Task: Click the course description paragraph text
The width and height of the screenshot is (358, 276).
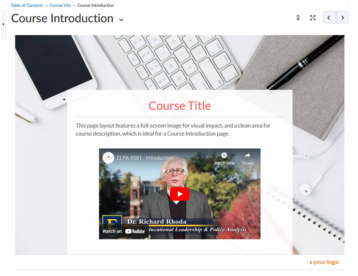Action: tap(173, 129)
